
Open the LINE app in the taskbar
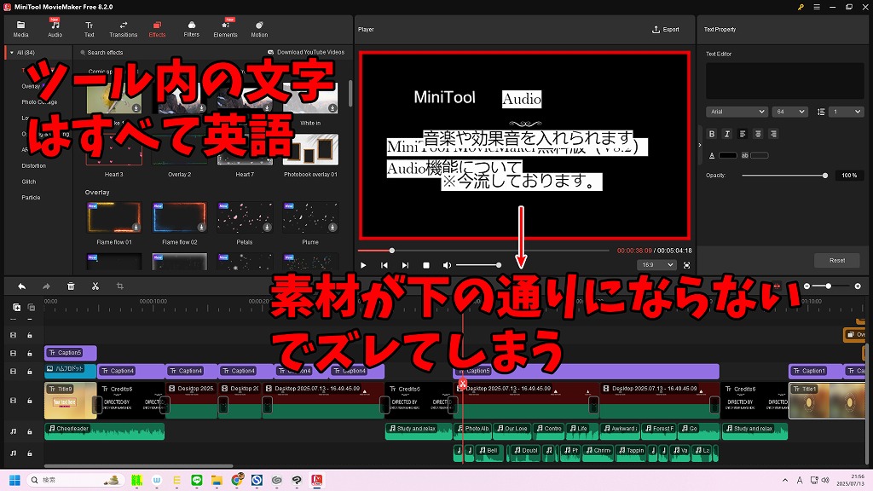[x=197, y=480]
